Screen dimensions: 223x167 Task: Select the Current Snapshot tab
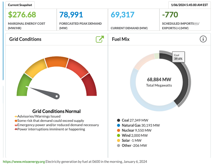coord(20,5)
